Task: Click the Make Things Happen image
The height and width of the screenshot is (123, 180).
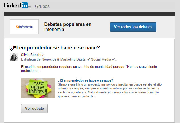Action: tap(38, 88)
